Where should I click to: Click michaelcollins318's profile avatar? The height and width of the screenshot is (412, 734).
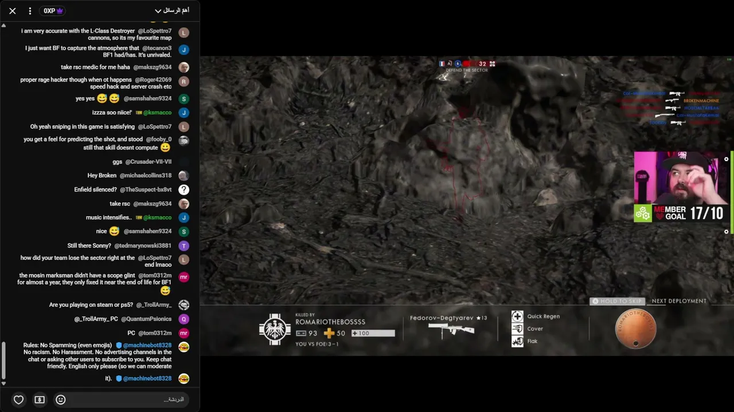[x=183, y=176]
